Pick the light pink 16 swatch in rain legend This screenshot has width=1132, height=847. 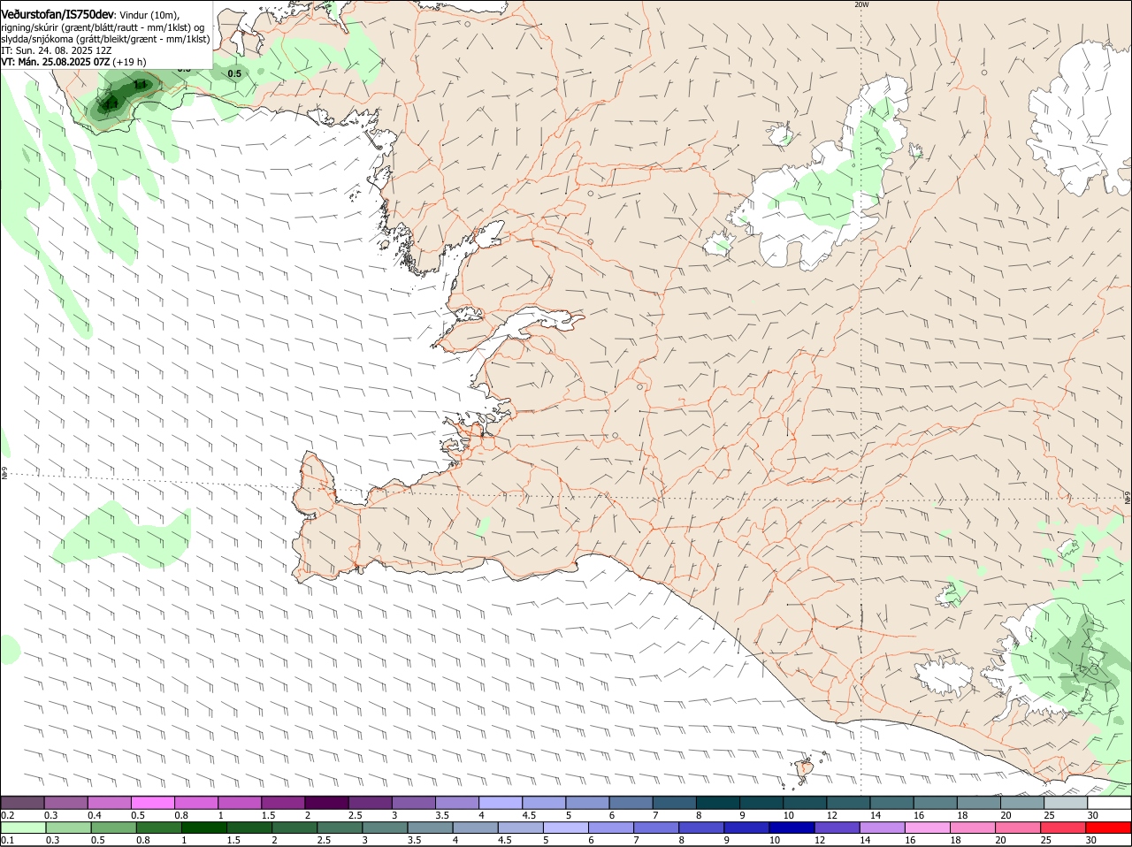tap(929, 827)
